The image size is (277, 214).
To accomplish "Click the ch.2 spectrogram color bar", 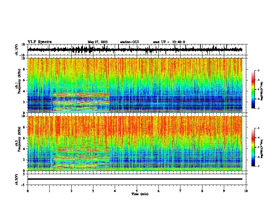I will 253,147.
